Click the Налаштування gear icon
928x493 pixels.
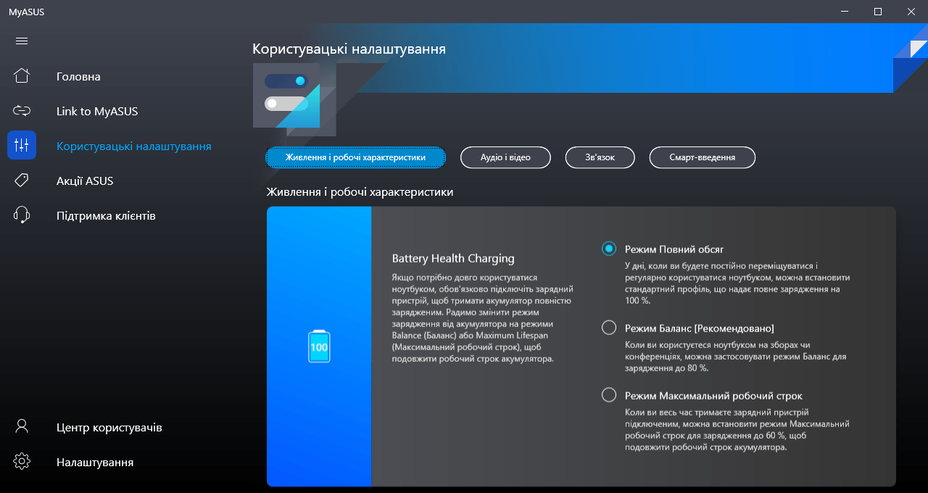[x=22, y=461]
